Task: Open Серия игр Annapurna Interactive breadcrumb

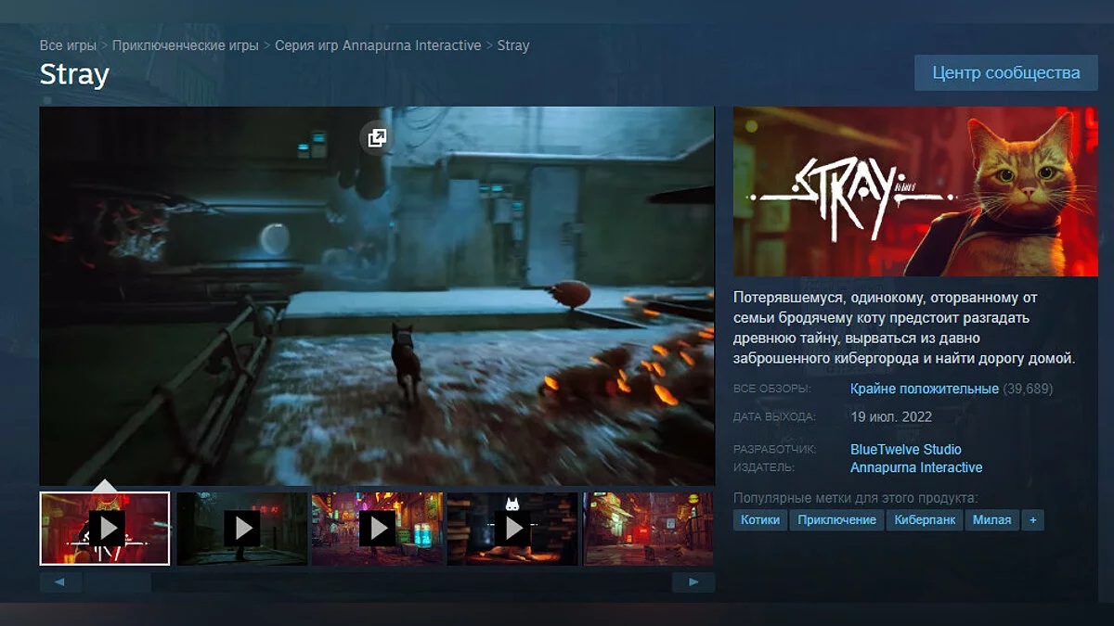Action: click(378, 45)
